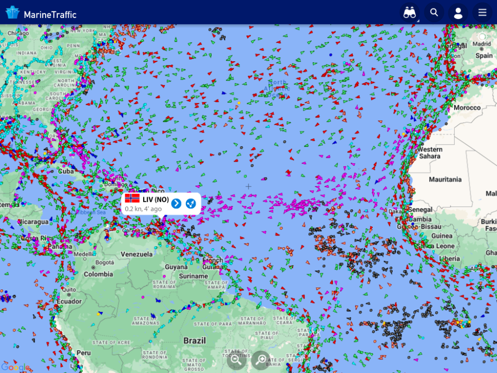Click the Senegal map label

tap(420, 210)
